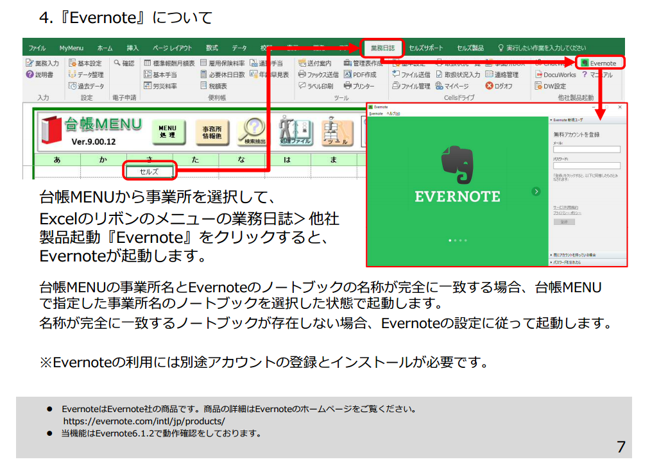The image size is (668, 464).
Task: Select the ラベル印刷 command
Action: coord(316,86)
